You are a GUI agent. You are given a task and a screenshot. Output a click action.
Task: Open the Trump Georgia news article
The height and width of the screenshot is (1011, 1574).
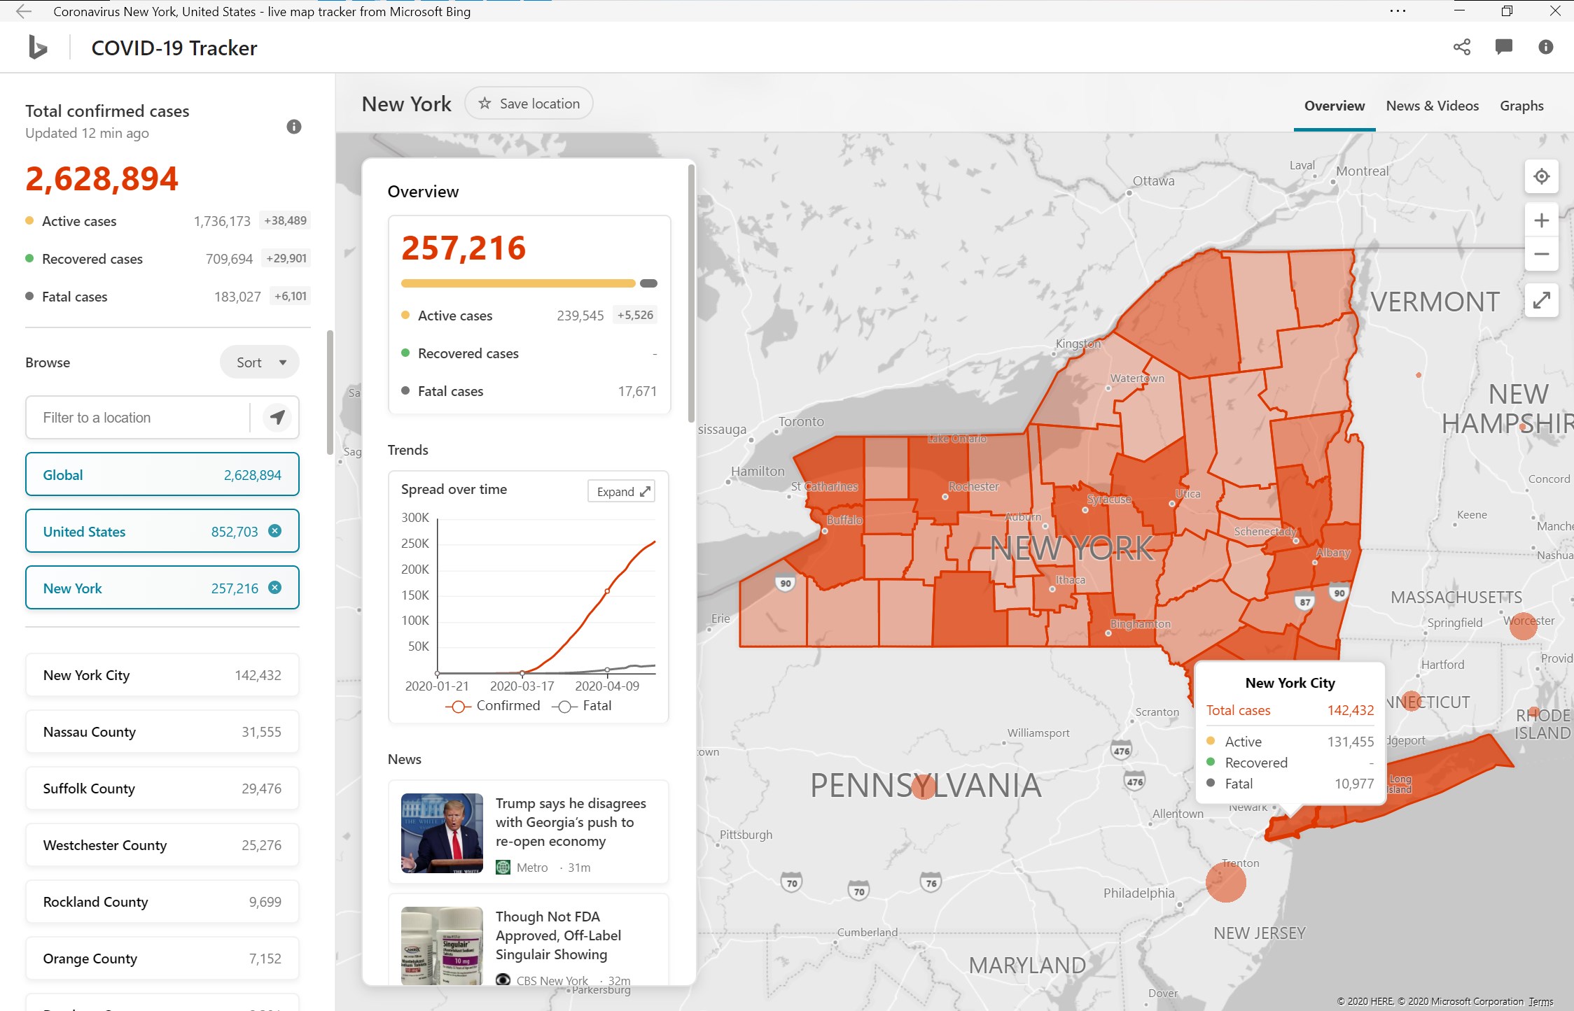570,822
